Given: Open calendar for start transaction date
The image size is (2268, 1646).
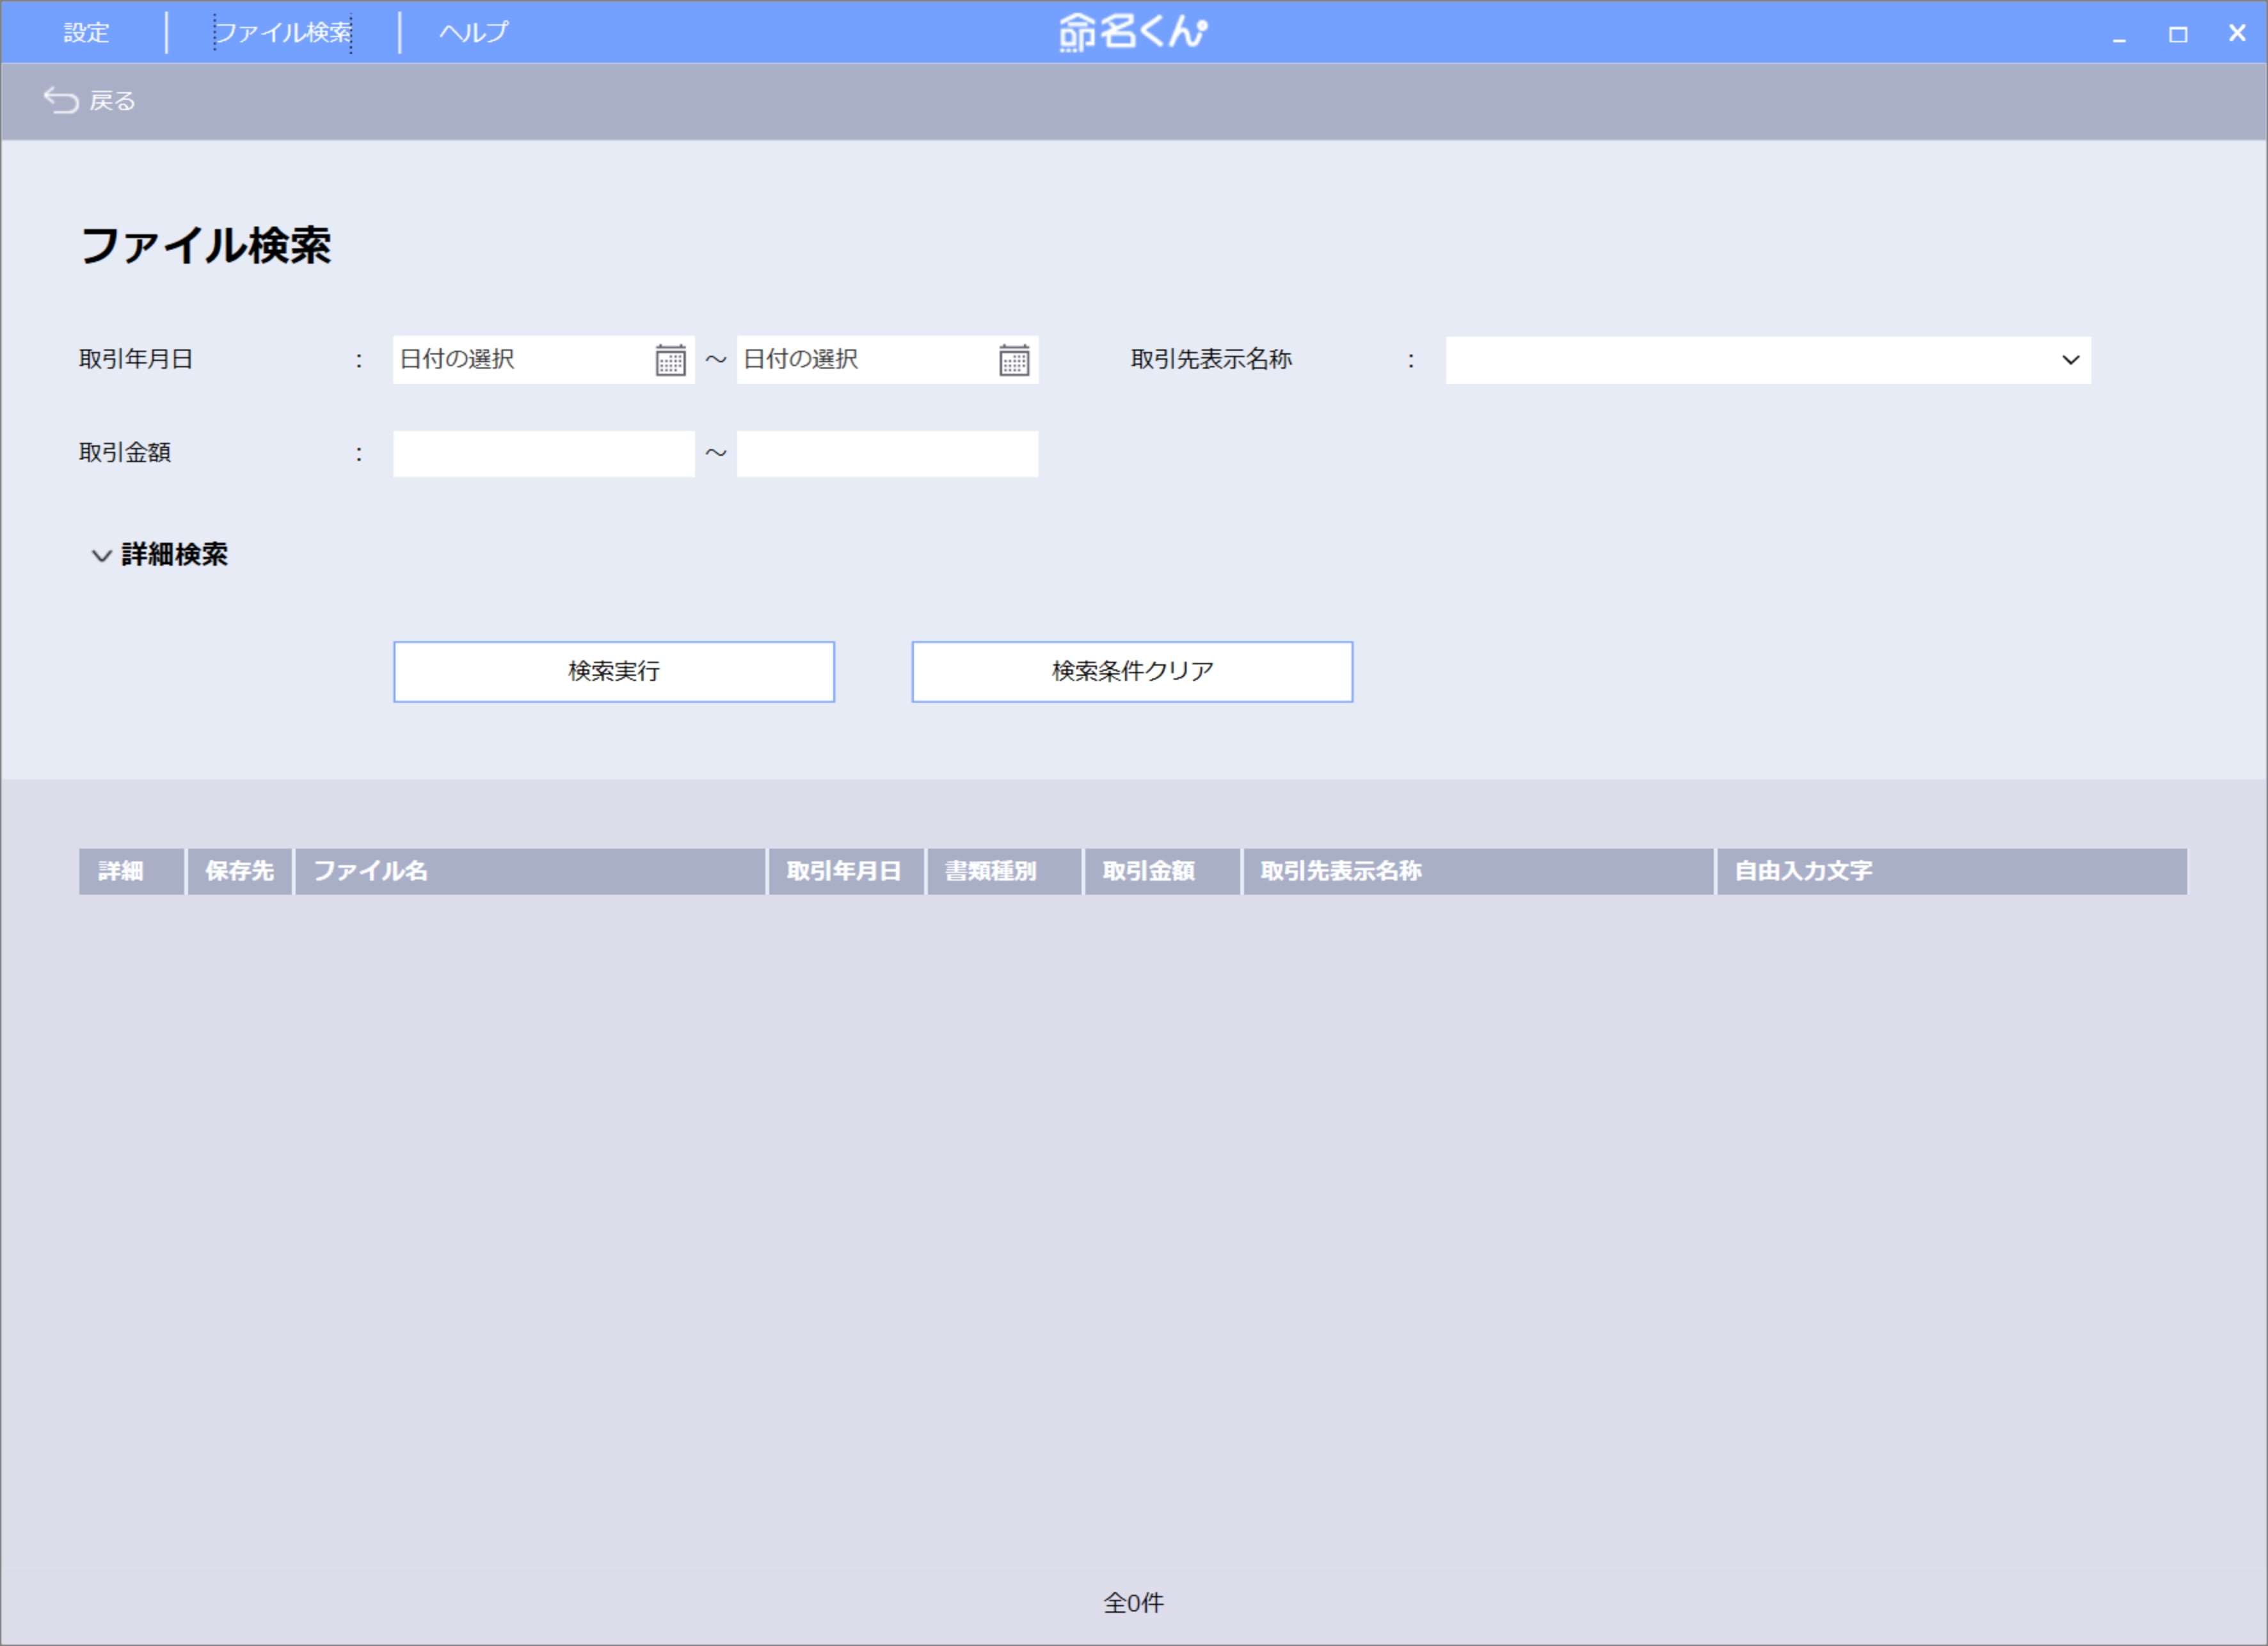Looking at the screenshot, I should [670, 360].
